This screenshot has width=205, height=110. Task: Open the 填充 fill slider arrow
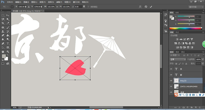click(x=203, y=64)
